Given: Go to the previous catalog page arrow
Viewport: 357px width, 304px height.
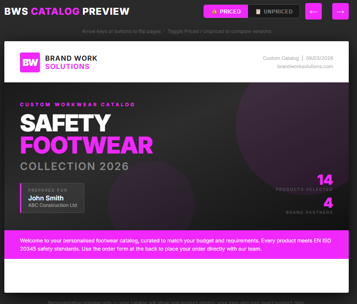Looking at the screenshot, I should pyautogui.click(x=314, y=11).
